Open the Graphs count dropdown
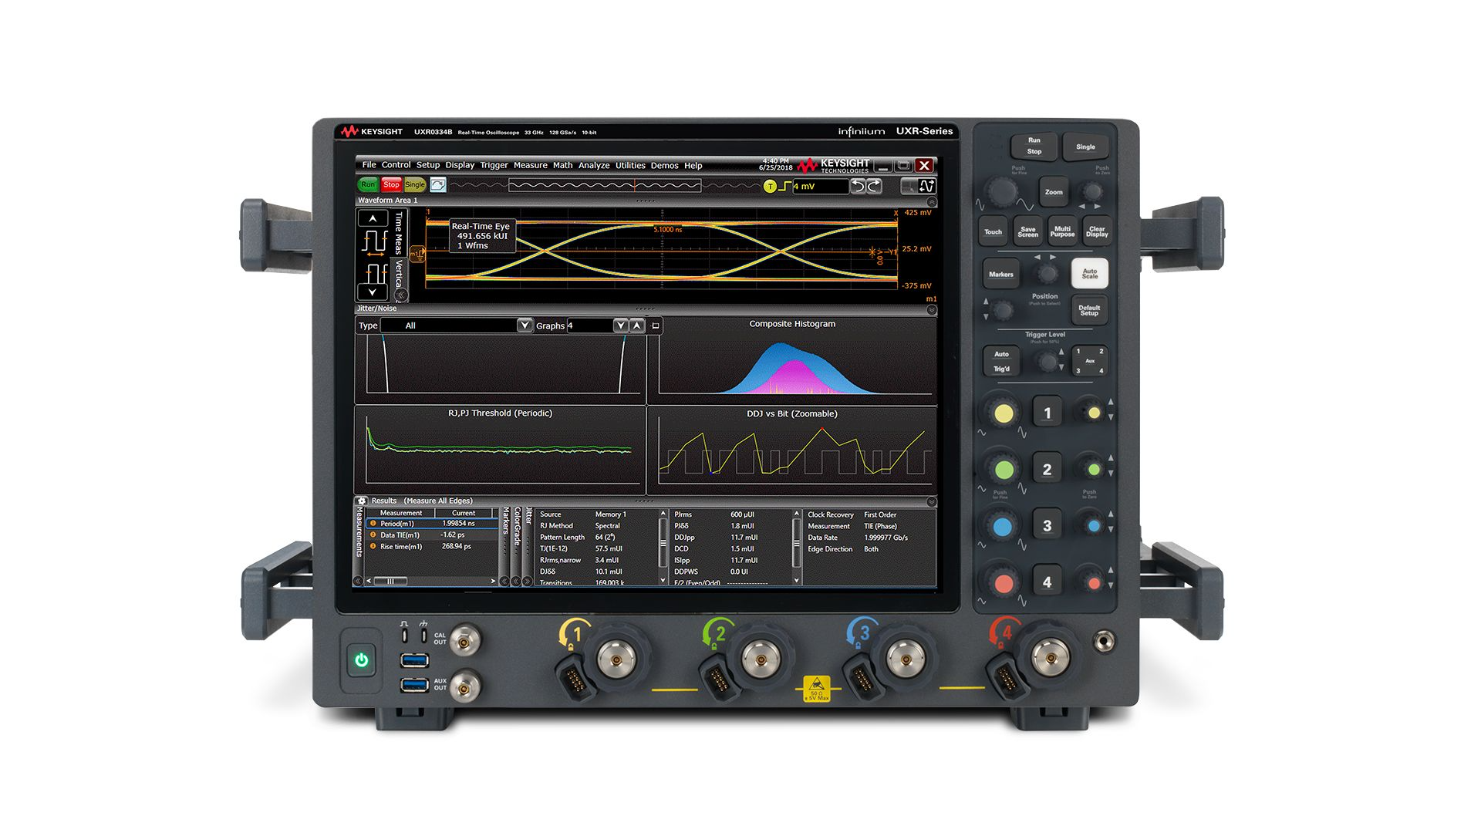This screenshot has width=1481, height=833. (x=620, y=325)
